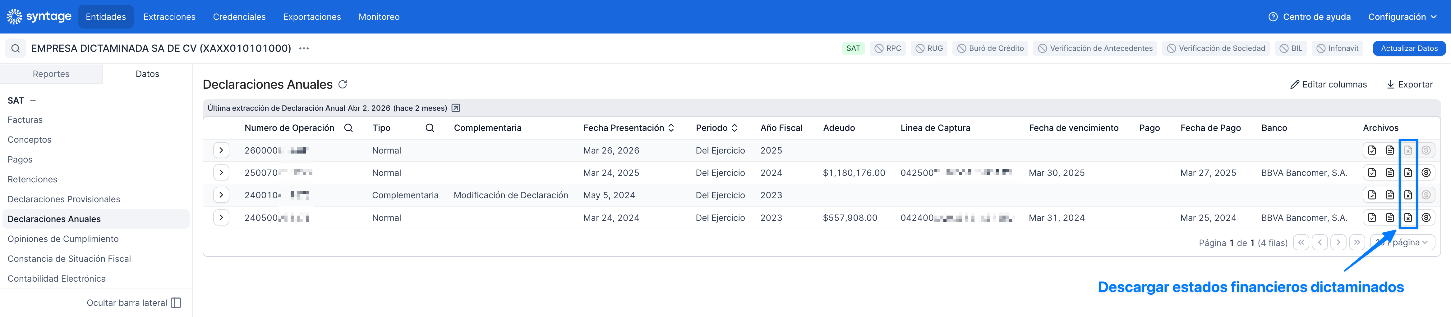
Task: Open the Exportaciones menu
Action: (311, 17)
